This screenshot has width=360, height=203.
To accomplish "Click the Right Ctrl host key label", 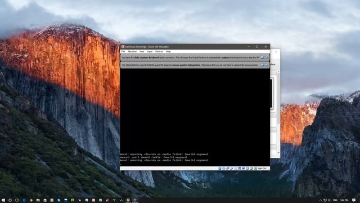I will tap(262, 169).
